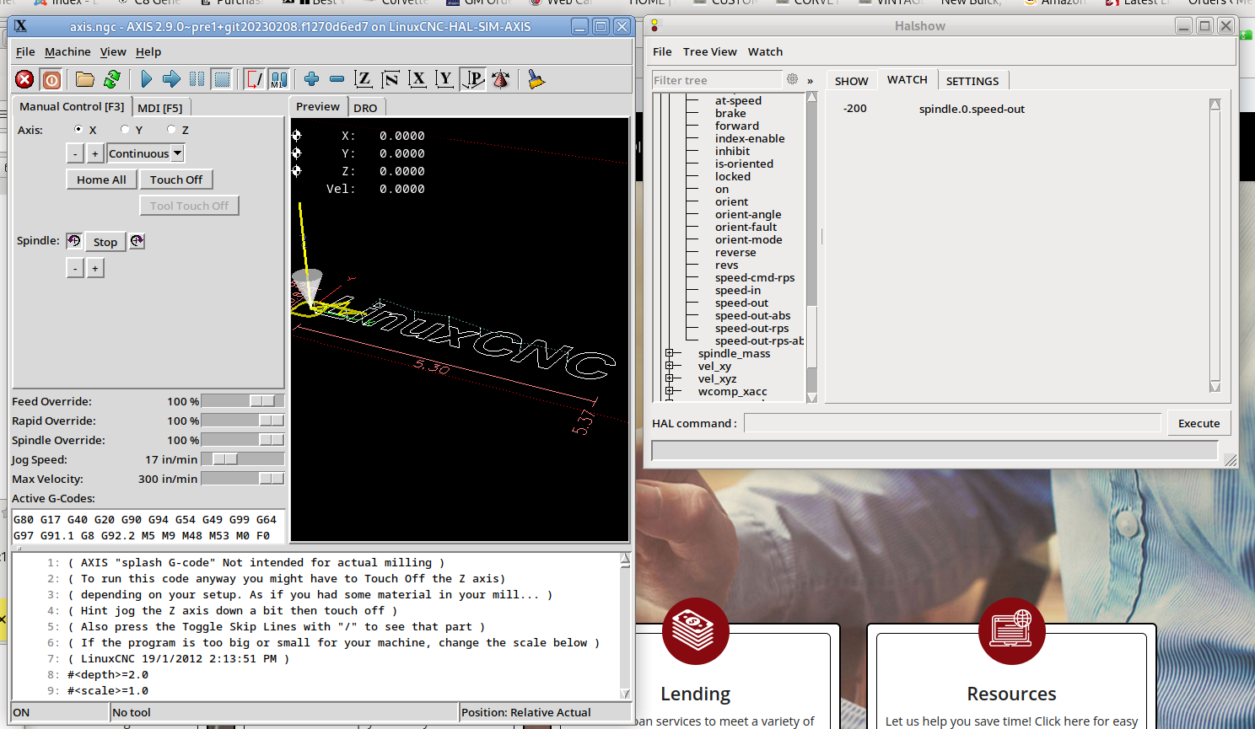Decrease spindle speed with minus button
Screen dimensions: 1255x729
(x=75, y=268)
